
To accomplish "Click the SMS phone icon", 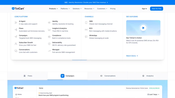I will click(x=86, y=23).
